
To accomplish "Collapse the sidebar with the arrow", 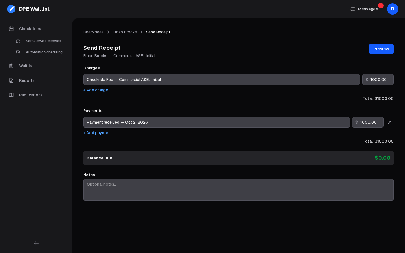I will pyautogui.click(x=36, y=243).
